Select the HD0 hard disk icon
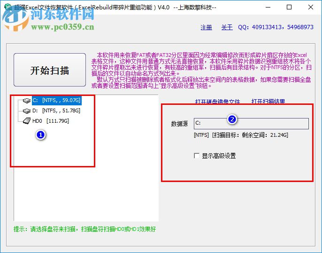 tap(27, 121)
